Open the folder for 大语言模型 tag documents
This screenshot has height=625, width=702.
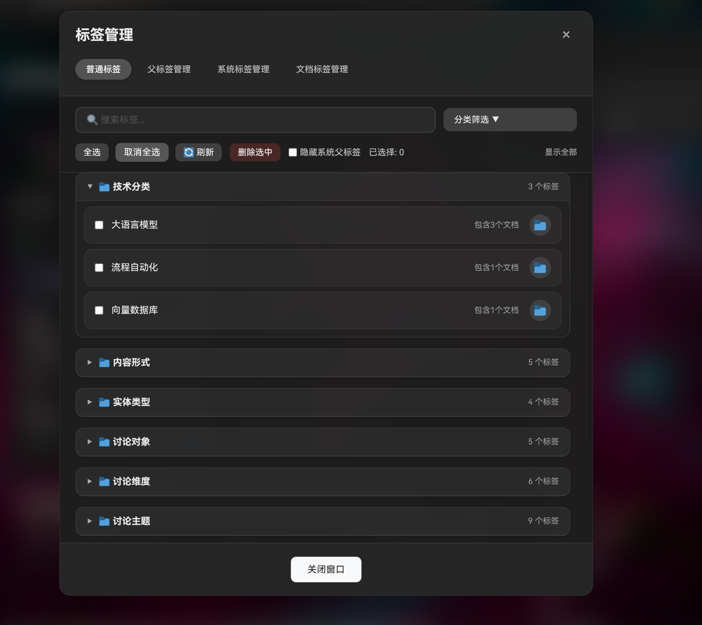point(540,225)
